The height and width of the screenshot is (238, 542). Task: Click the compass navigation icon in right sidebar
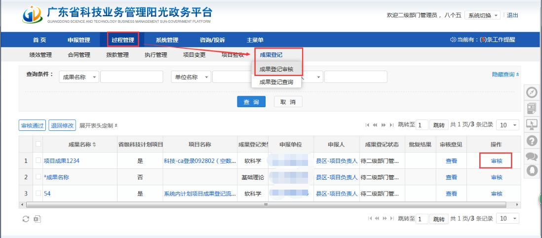click(x=532, y=93)
